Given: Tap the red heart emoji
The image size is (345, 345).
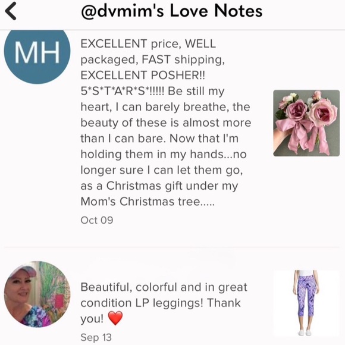Looking at the screenshot, I should tap(115, 318).
